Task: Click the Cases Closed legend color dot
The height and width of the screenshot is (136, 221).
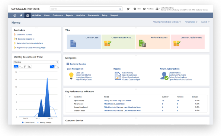Action: 23,123
